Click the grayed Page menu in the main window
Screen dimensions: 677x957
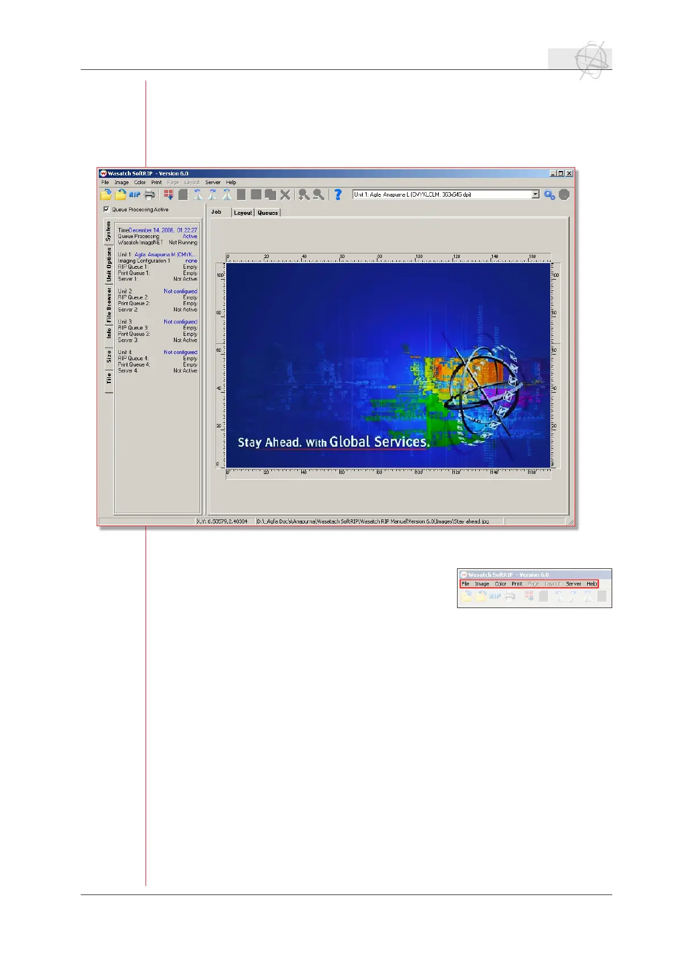(173, 182)
